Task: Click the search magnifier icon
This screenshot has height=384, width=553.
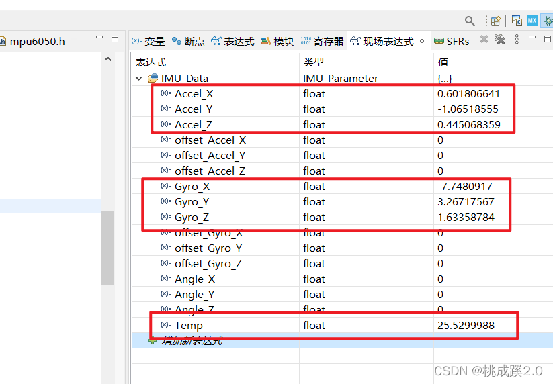Action: click(470, 21)
